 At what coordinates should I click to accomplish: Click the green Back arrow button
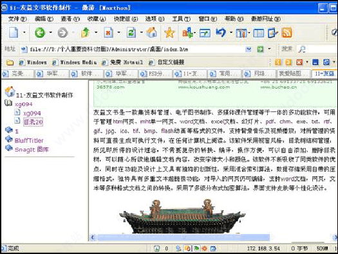pyautogui.click(x=40, y=33)
